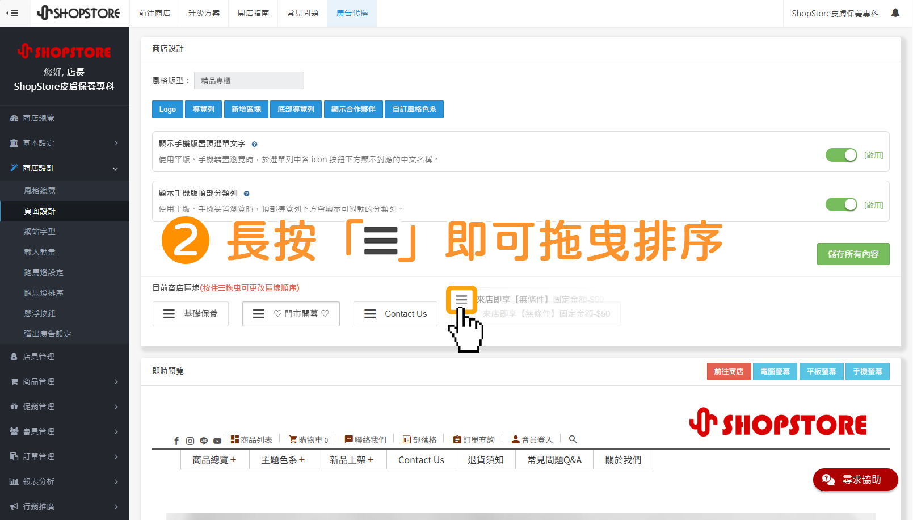This screenshot has height=520, width=913.
Task: Toggle 顯示手機版置頂選單文字 switch
Action: pos(842,155)
